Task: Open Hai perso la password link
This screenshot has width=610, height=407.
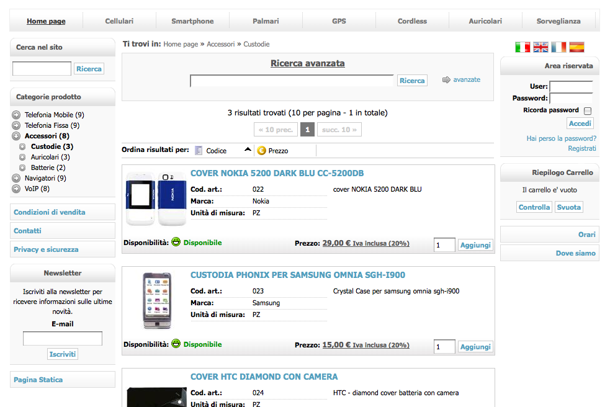Action: [x=562, y=138]
